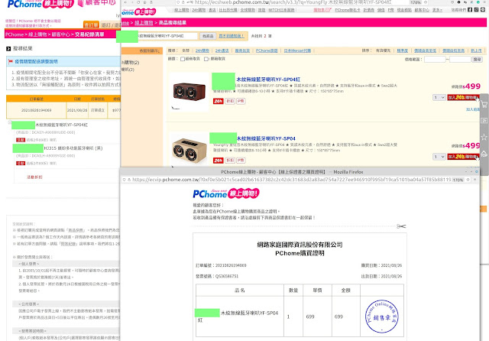This screenshot has width=489, height=341.
Task: Click red speaker thumbnail YF-SP04紅
Action: point(189,92)
